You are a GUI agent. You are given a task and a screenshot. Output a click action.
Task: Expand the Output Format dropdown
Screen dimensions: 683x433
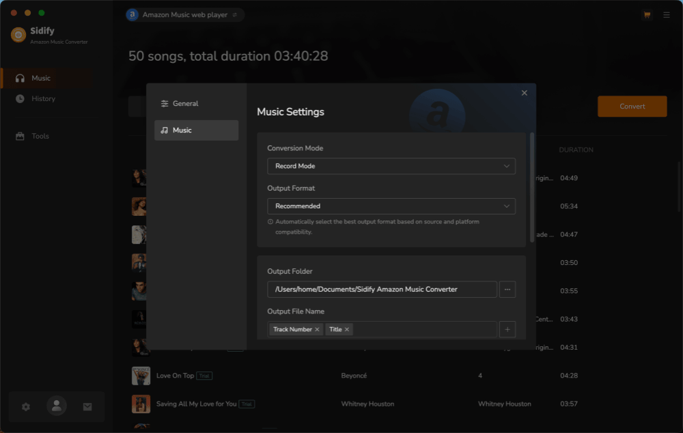click(391, 206)
